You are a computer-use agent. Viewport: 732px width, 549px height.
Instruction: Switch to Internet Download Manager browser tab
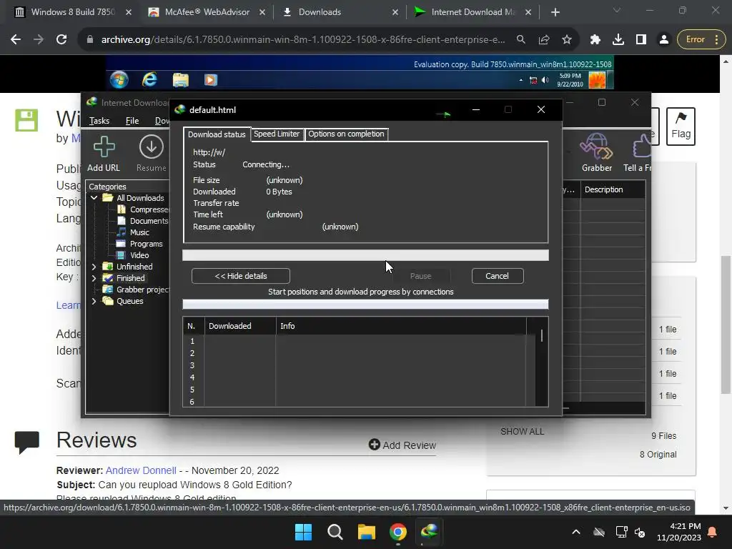tap(473, 12)
